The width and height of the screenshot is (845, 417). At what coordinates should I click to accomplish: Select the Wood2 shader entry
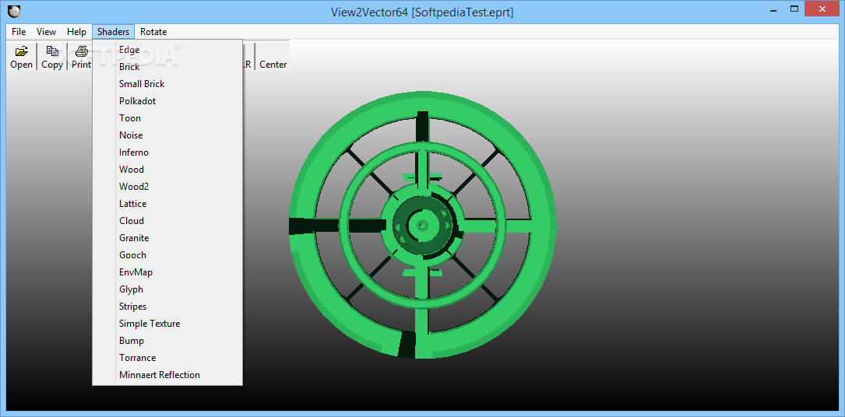coord(167,187)
